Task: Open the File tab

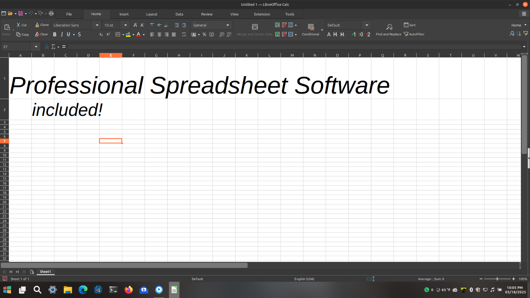Action: click(x=69, y=14)
